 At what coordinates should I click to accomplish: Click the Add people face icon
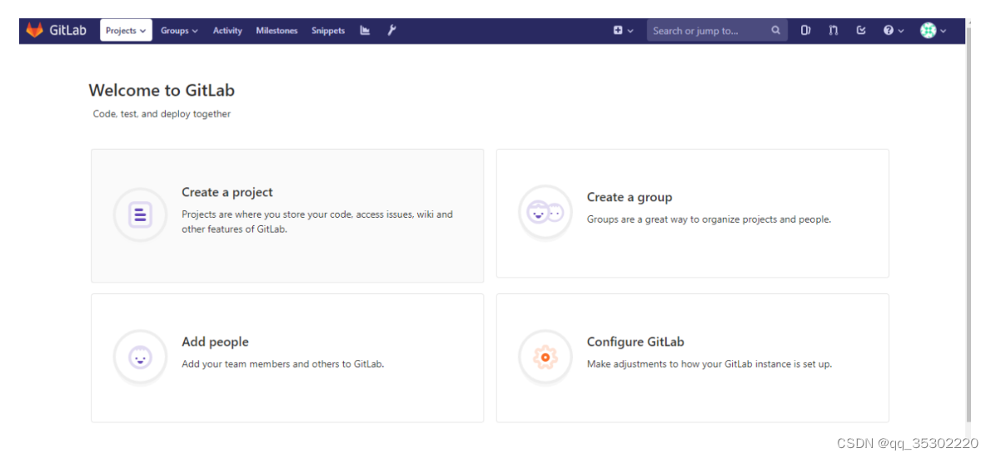(x=140, y=357)
